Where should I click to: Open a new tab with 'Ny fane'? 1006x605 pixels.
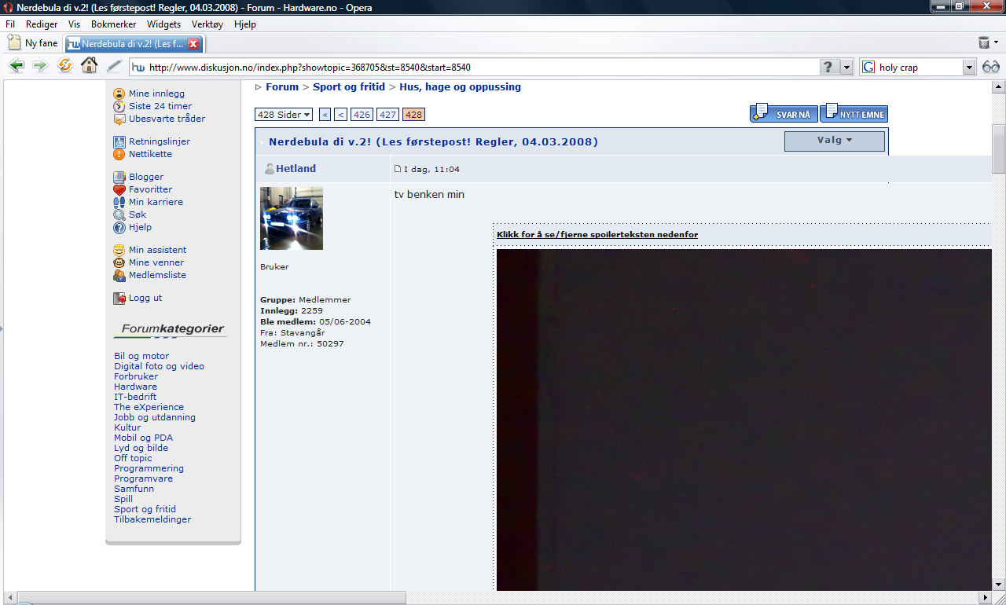click(x=34, y=43)
